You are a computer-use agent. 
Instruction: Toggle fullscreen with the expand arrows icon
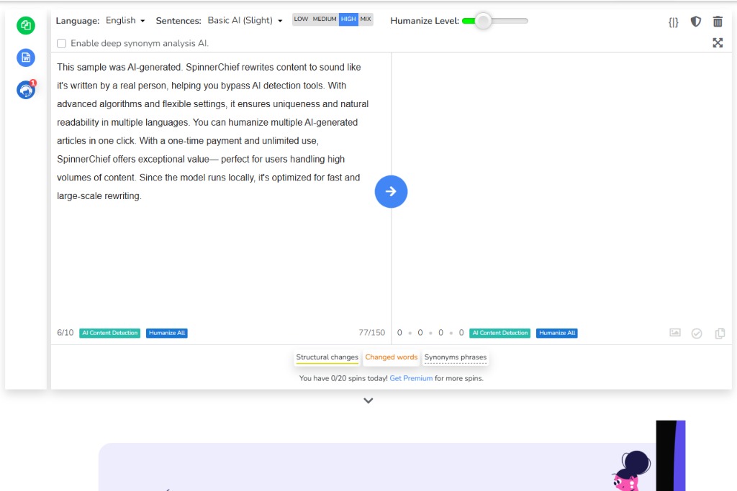pyautogui.click(x=718, y=43)
